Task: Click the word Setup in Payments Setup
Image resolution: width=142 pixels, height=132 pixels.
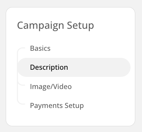Action: [74, 106]
